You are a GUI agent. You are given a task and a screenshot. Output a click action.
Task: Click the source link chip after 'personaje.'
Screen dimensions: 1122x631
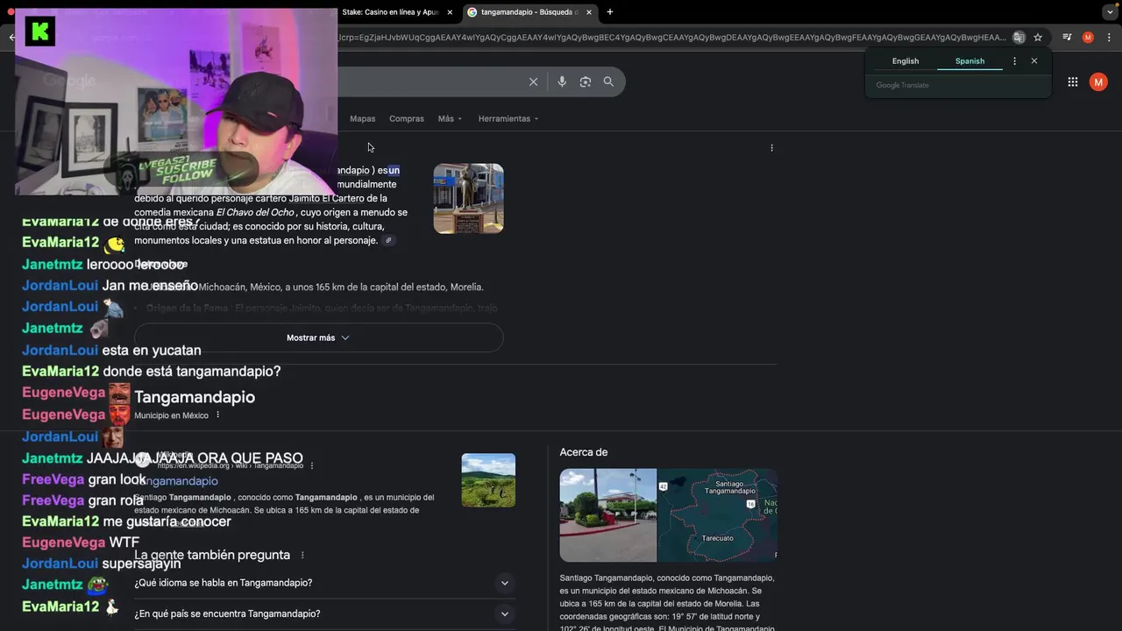pos(388,240)
